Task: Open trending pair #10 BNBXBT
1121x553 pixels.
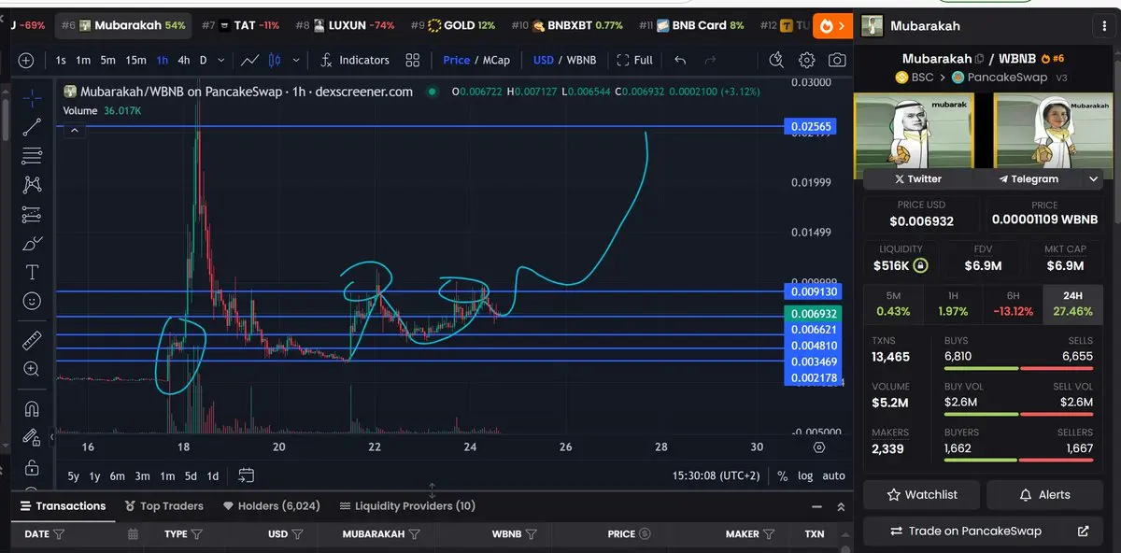Action: [567, 25]
